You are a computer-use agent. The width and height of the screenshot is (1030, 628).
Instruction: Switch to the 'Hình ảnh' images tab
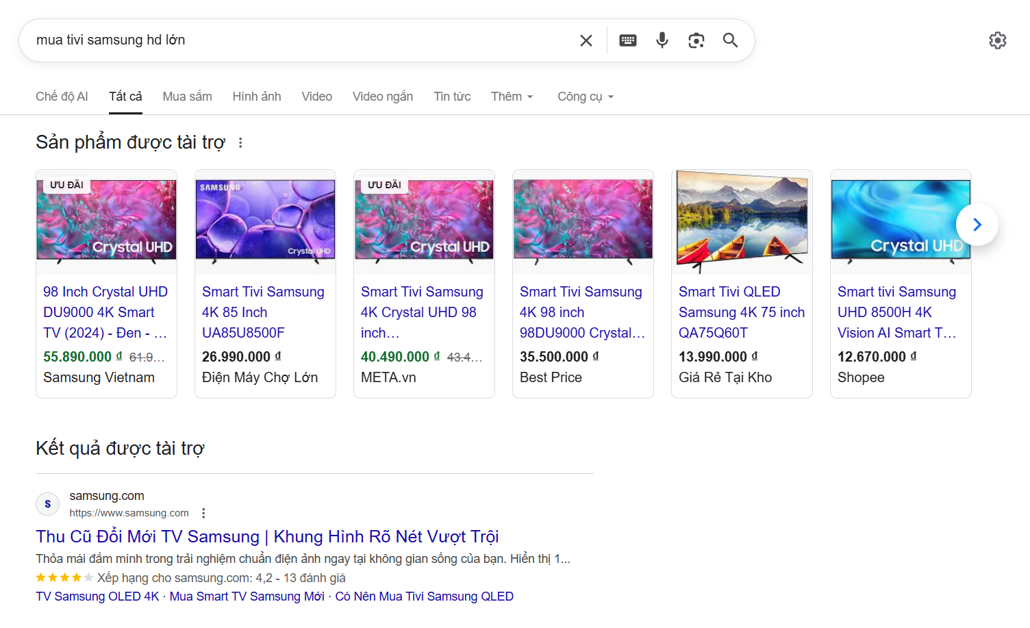point(257,97)
